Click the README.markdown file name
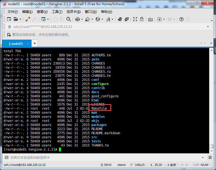The height and width of the screenshot is (170, 216). [106, 133]
